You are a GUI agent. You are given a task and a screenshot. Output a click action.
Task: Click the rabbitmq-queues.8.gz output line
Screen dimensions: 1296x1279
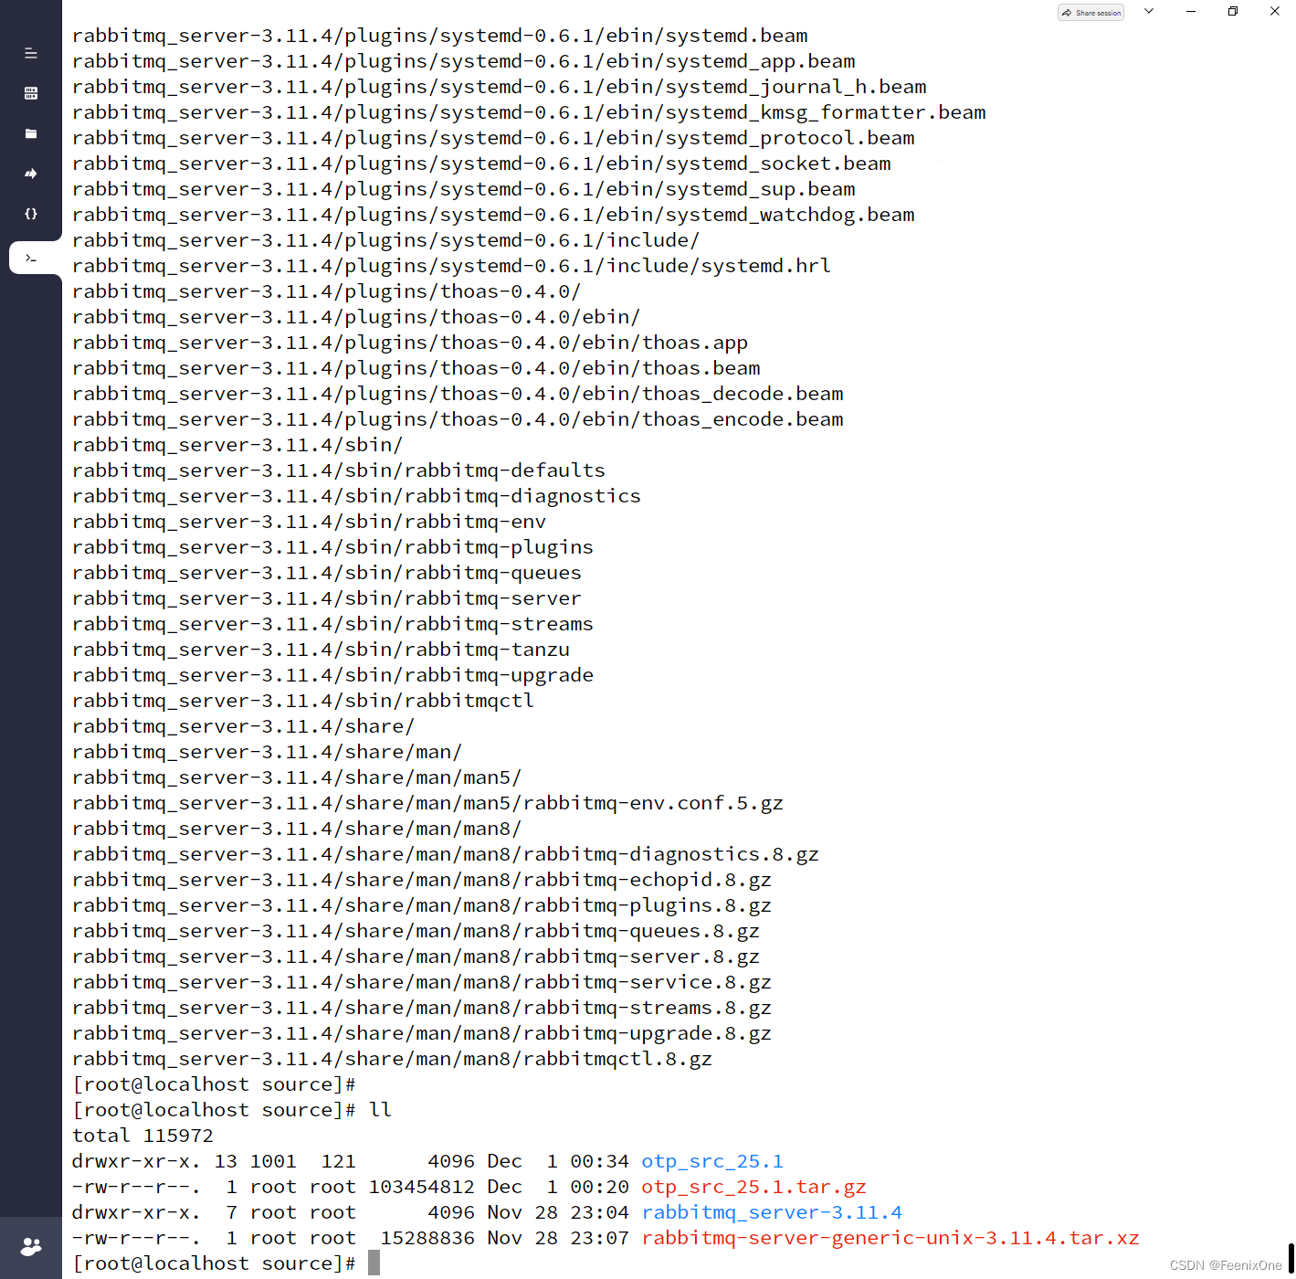pos(416,931)
